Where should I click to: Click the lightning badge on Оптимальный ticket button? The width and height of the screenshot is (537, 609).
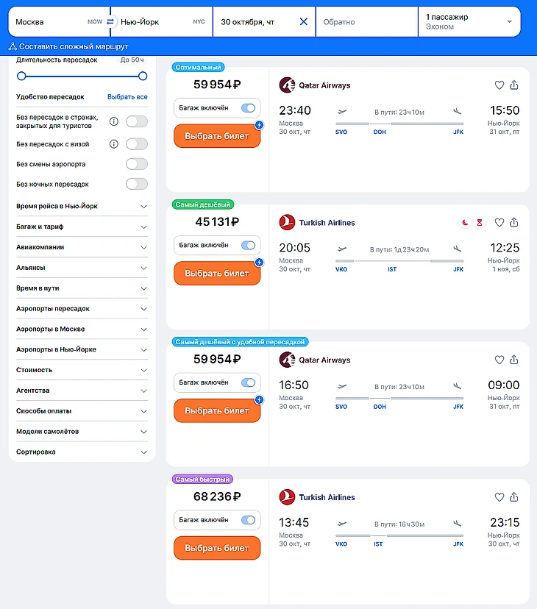click(x=259, y=125)
